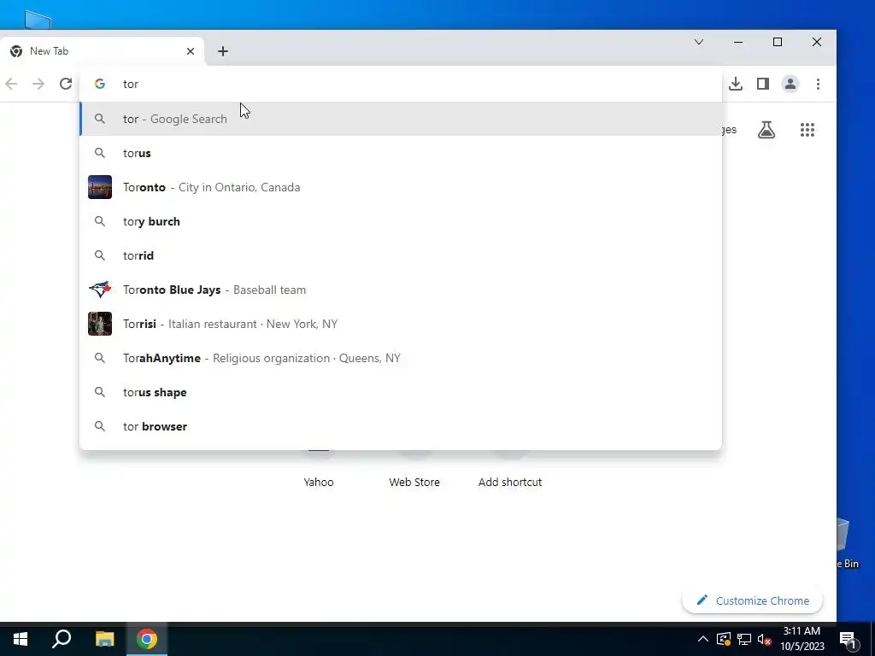This screenshot has width=875, height=656.
Task: Click the taskbar clock 3:11 AM
Action: 802,639
